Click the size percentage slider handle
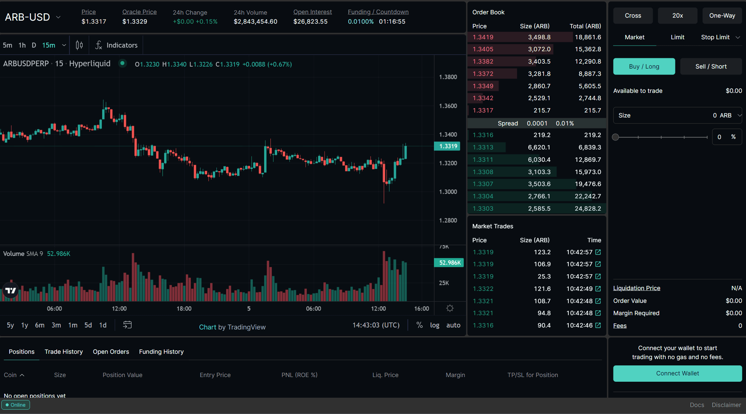The width and height of the screenshot is (746, 414). pos(615,137)
